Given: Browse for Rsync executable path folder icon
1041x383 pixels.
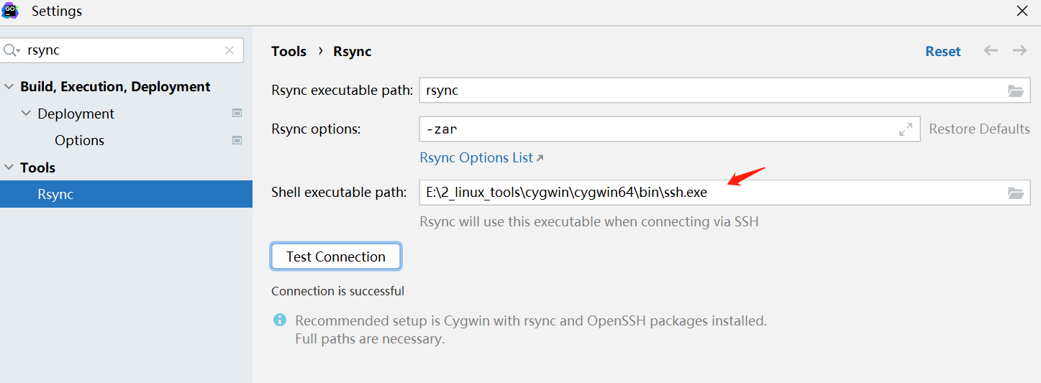Looking at the screenshot, I should click(x=1015, y=91).
